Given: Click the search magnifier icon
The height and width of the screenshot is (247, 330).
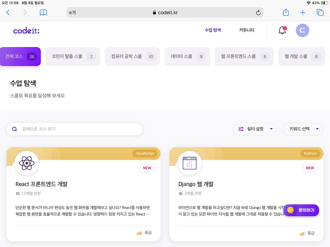Looking at the screenshot, I should (15, 129).
